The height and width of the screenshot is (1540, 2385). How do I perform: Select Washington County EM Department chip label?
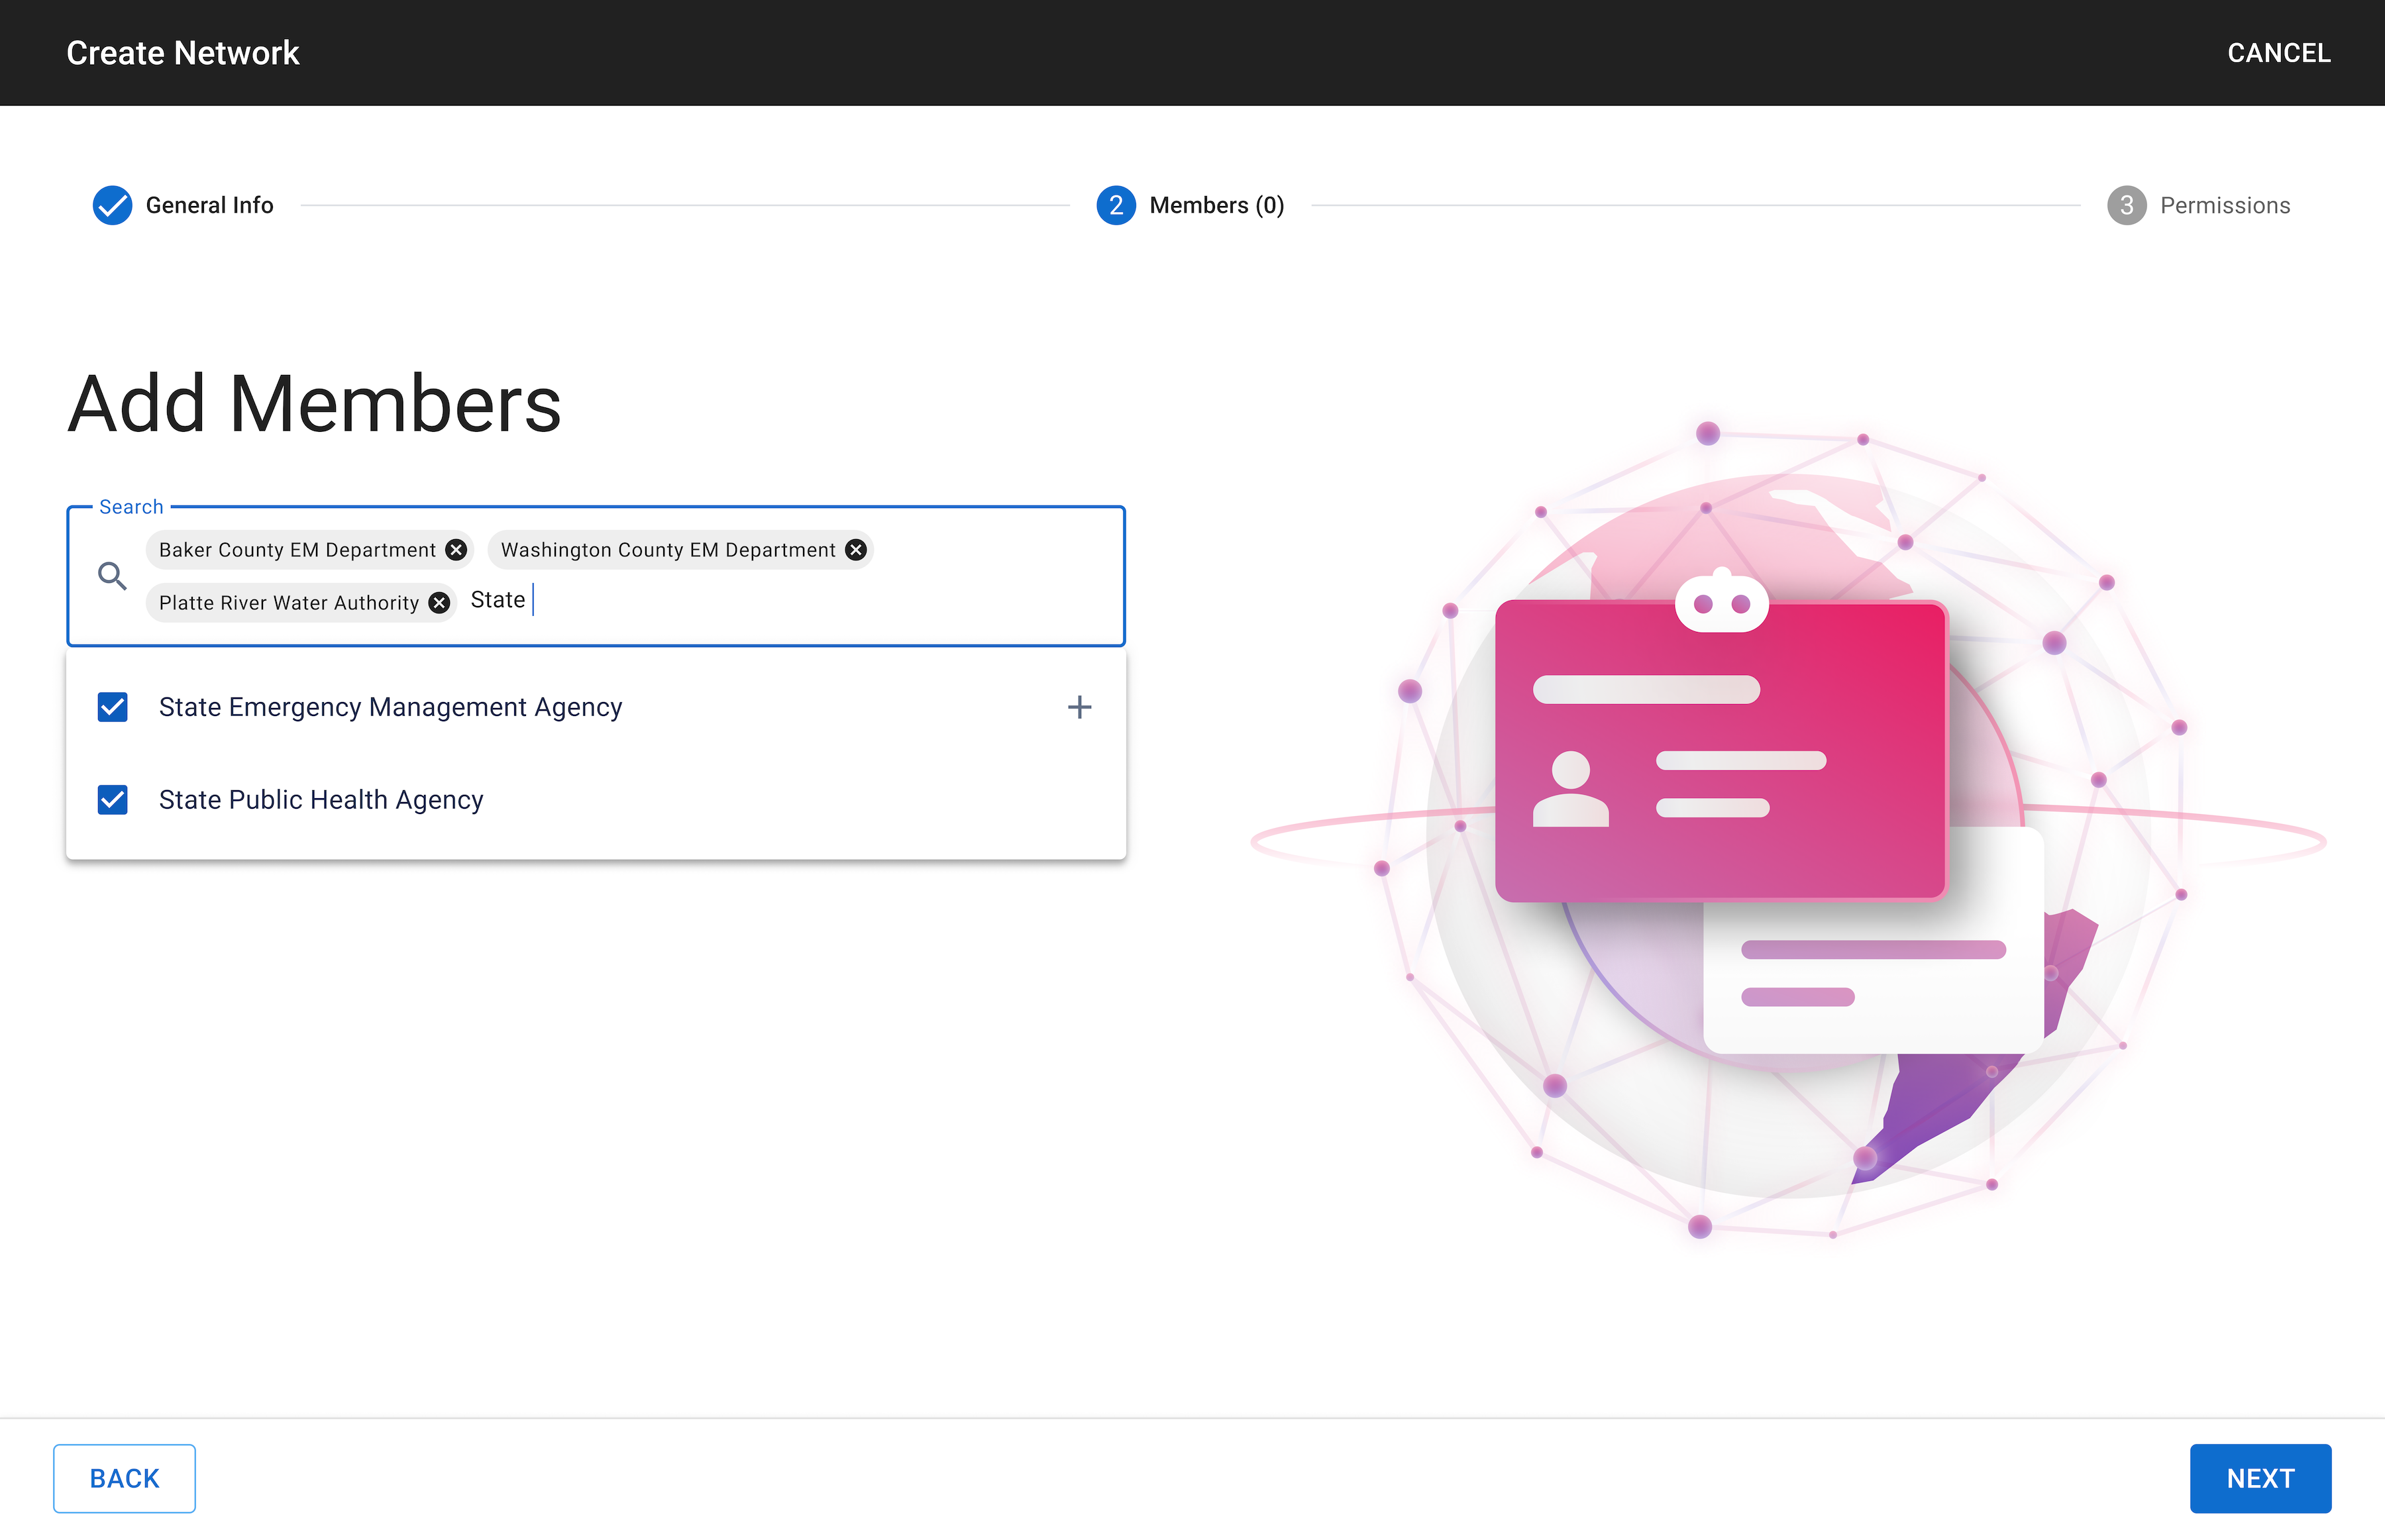668,550
